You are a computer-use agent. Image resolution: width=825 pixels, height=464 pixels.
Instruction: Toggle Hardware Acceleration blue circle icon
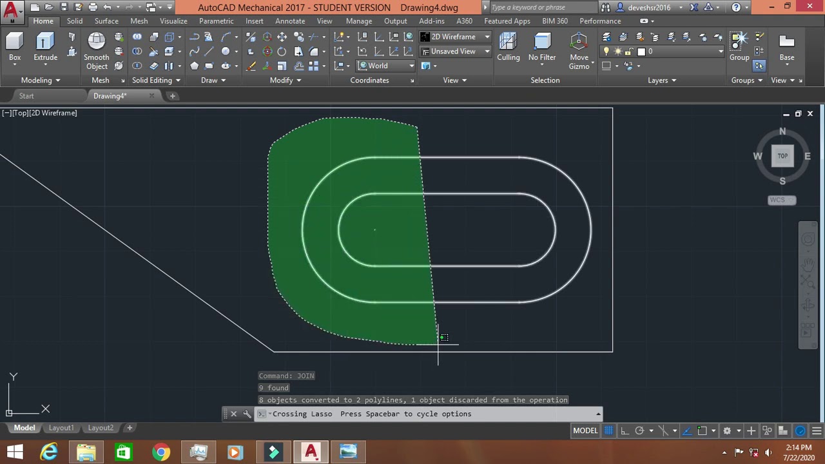click(801, 430)
